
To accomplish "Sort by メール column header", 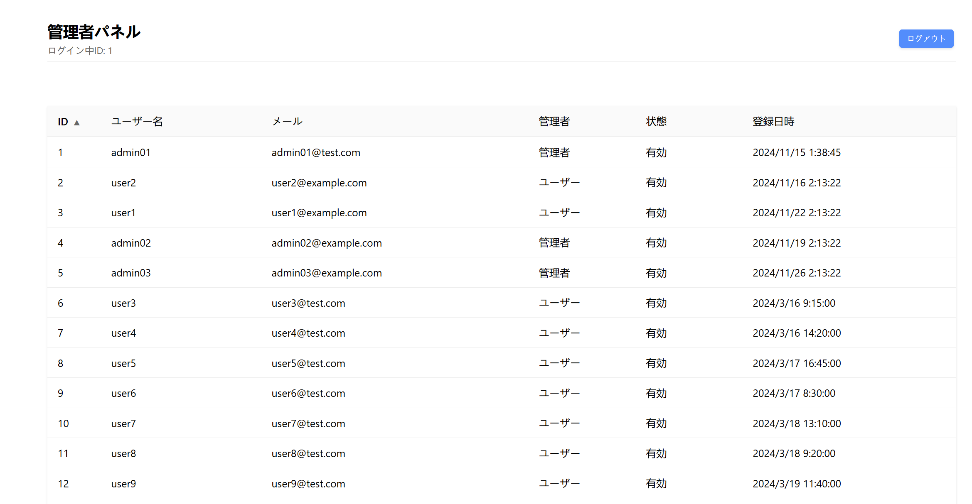I will 287,122.
